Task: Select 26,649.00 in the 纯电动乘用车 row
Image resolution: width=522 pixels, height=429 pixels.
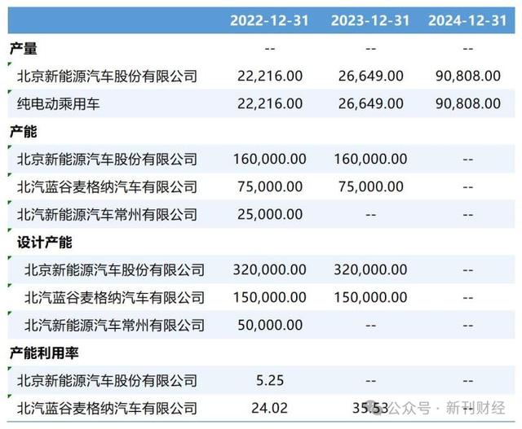Action: click(x=371, y=103)
